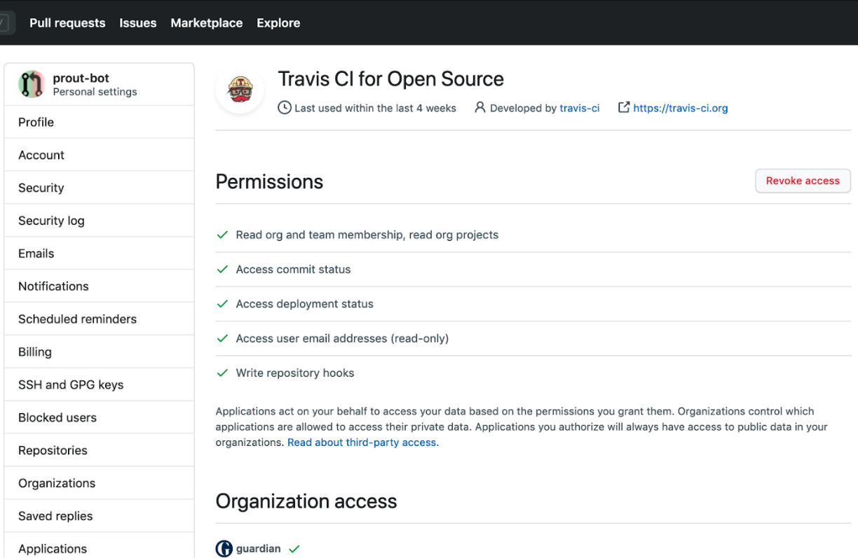858x558 pixels.
Task: Click the Organization access heading
Action: pos(306,501)
